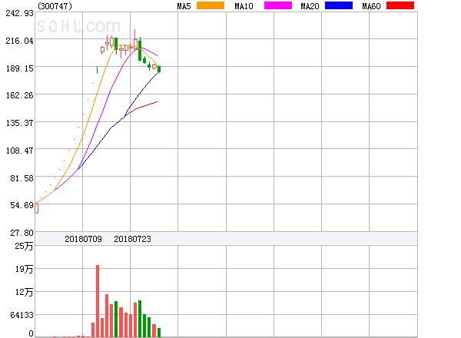Click the 20180723 date label
The image size is (461, 338).
132,239
